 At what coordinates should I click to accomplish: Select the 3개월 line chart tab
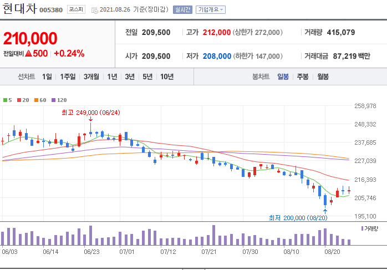click(x=91, y=77)
